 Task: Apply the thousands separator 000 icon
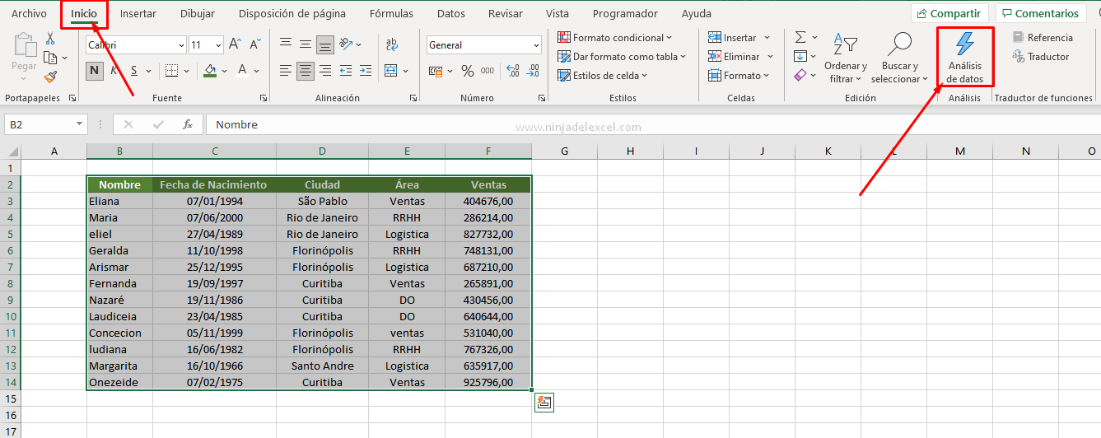[x=488, y=71]
